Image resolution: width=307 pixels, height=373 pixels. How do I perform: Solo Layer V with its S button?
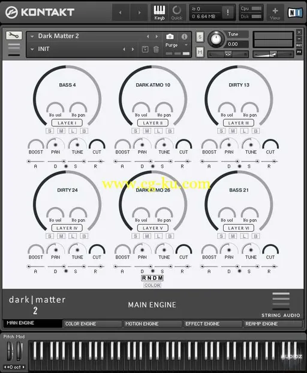point(136,236)
